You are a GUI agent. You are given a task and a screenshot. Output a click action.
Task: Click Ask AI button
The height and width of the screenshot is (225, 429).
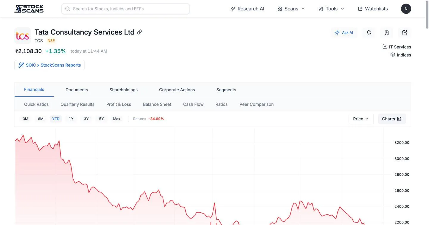[x=344, y=33]
